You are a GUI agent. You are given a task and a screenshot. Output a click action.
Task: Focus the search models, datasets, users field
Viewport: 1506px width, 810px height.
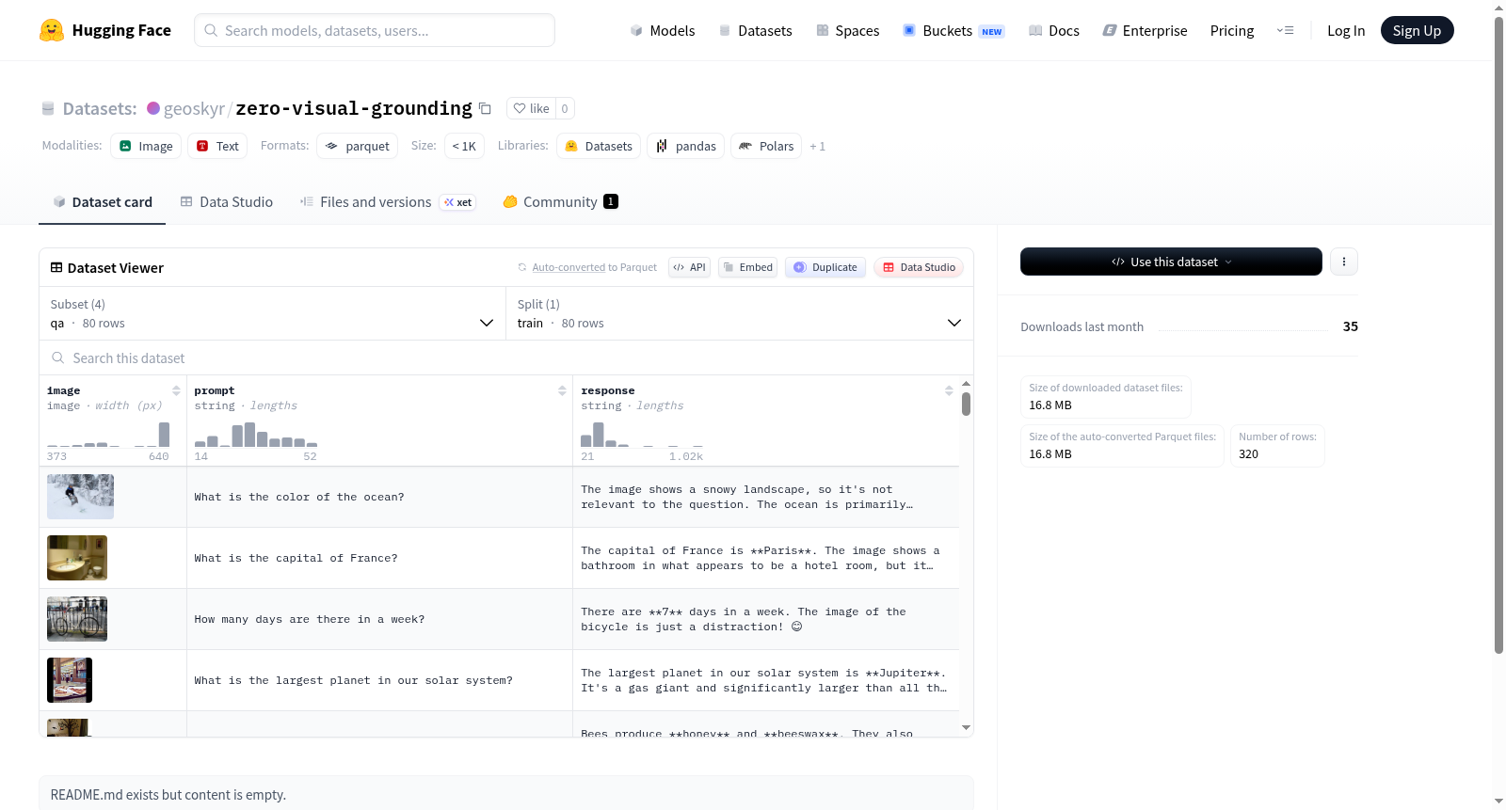[375, 30]
